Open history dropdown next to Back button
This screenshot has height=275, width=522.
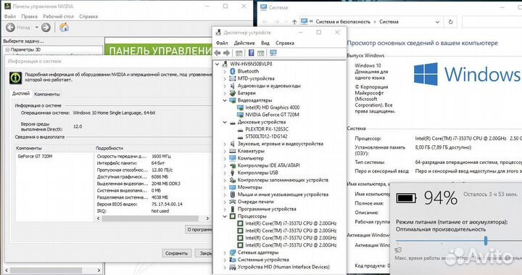tap(37, 28)
